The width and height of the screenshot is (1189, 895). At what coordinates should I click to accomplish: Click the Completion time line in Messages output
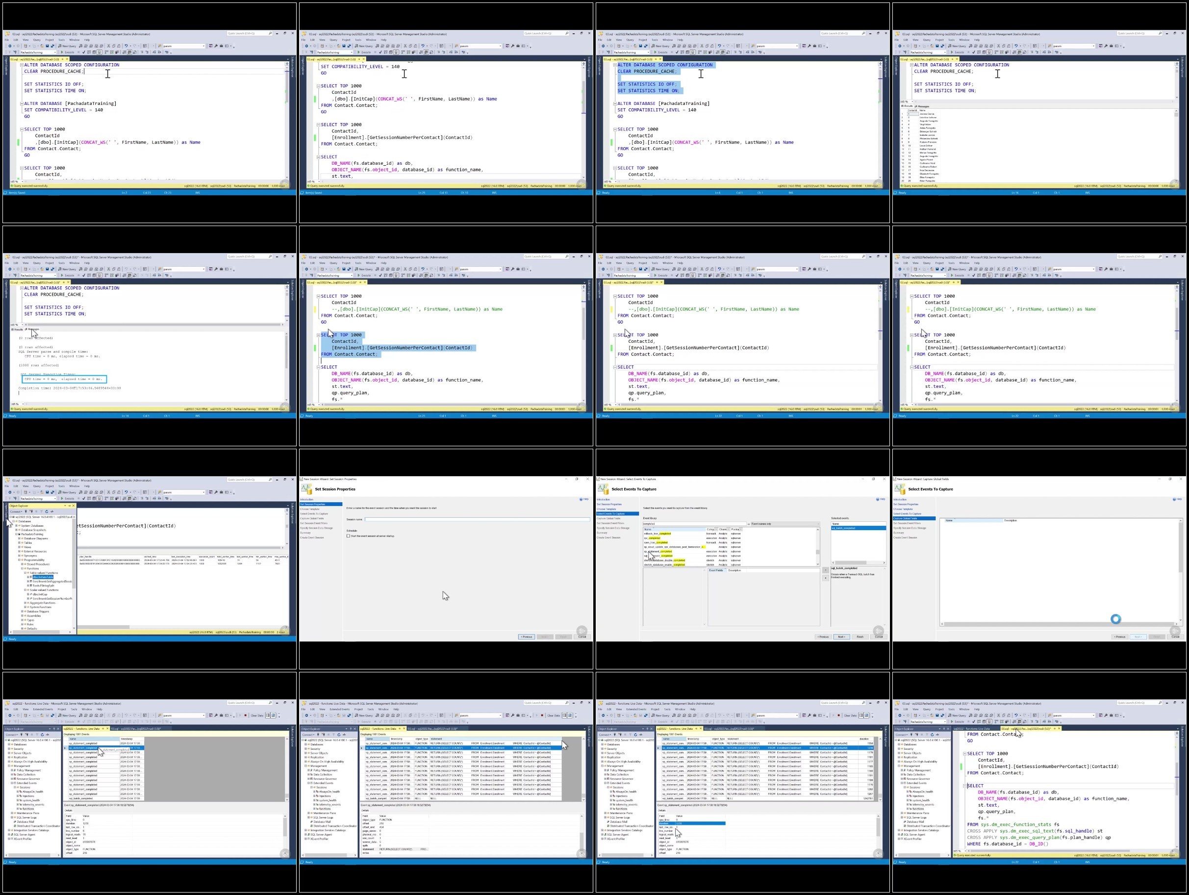point(70,388)
